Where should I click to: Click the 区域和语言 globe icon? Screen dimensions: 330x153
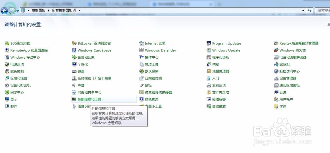[x=7, y=78]
